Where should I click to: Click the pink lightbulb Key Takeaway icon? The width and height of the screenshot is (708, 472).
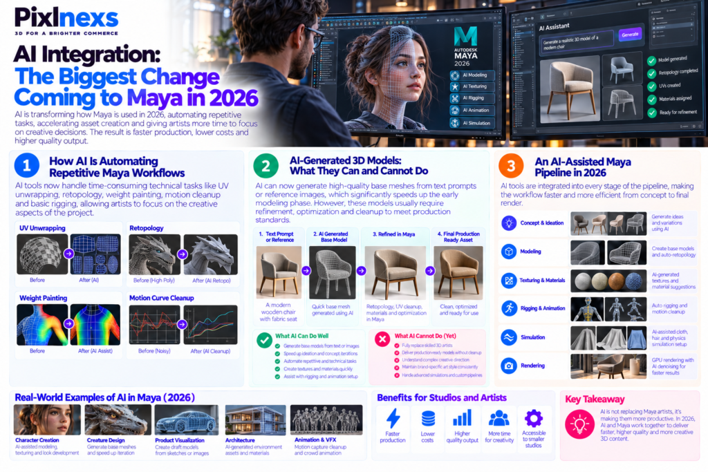pos(580,424)
